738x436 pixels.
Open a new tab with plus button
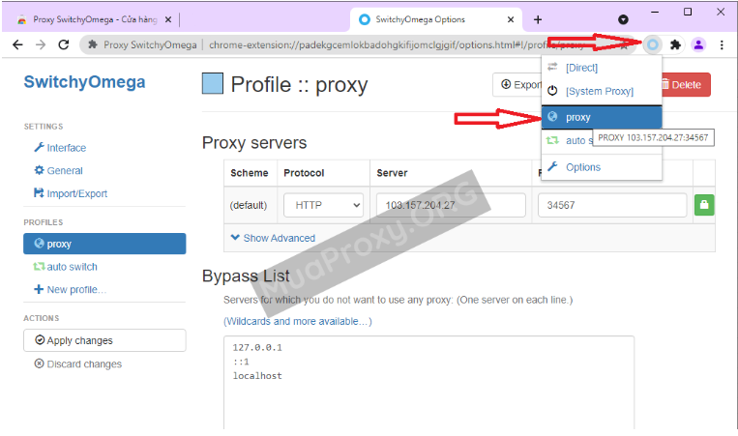pyautogui.click(x=538, y=19)
